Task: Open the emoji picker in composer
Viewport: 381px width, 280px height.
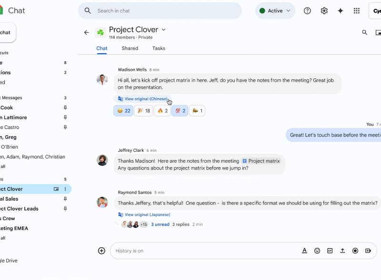Action: coord(317,251)
